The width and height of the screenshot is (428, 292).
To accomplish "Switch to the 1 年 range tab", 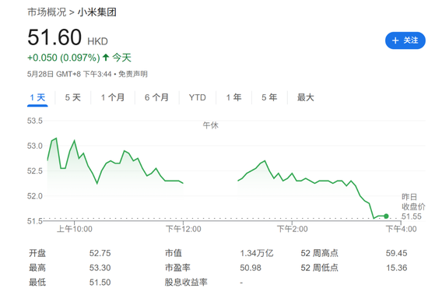I will click(234, 97).
